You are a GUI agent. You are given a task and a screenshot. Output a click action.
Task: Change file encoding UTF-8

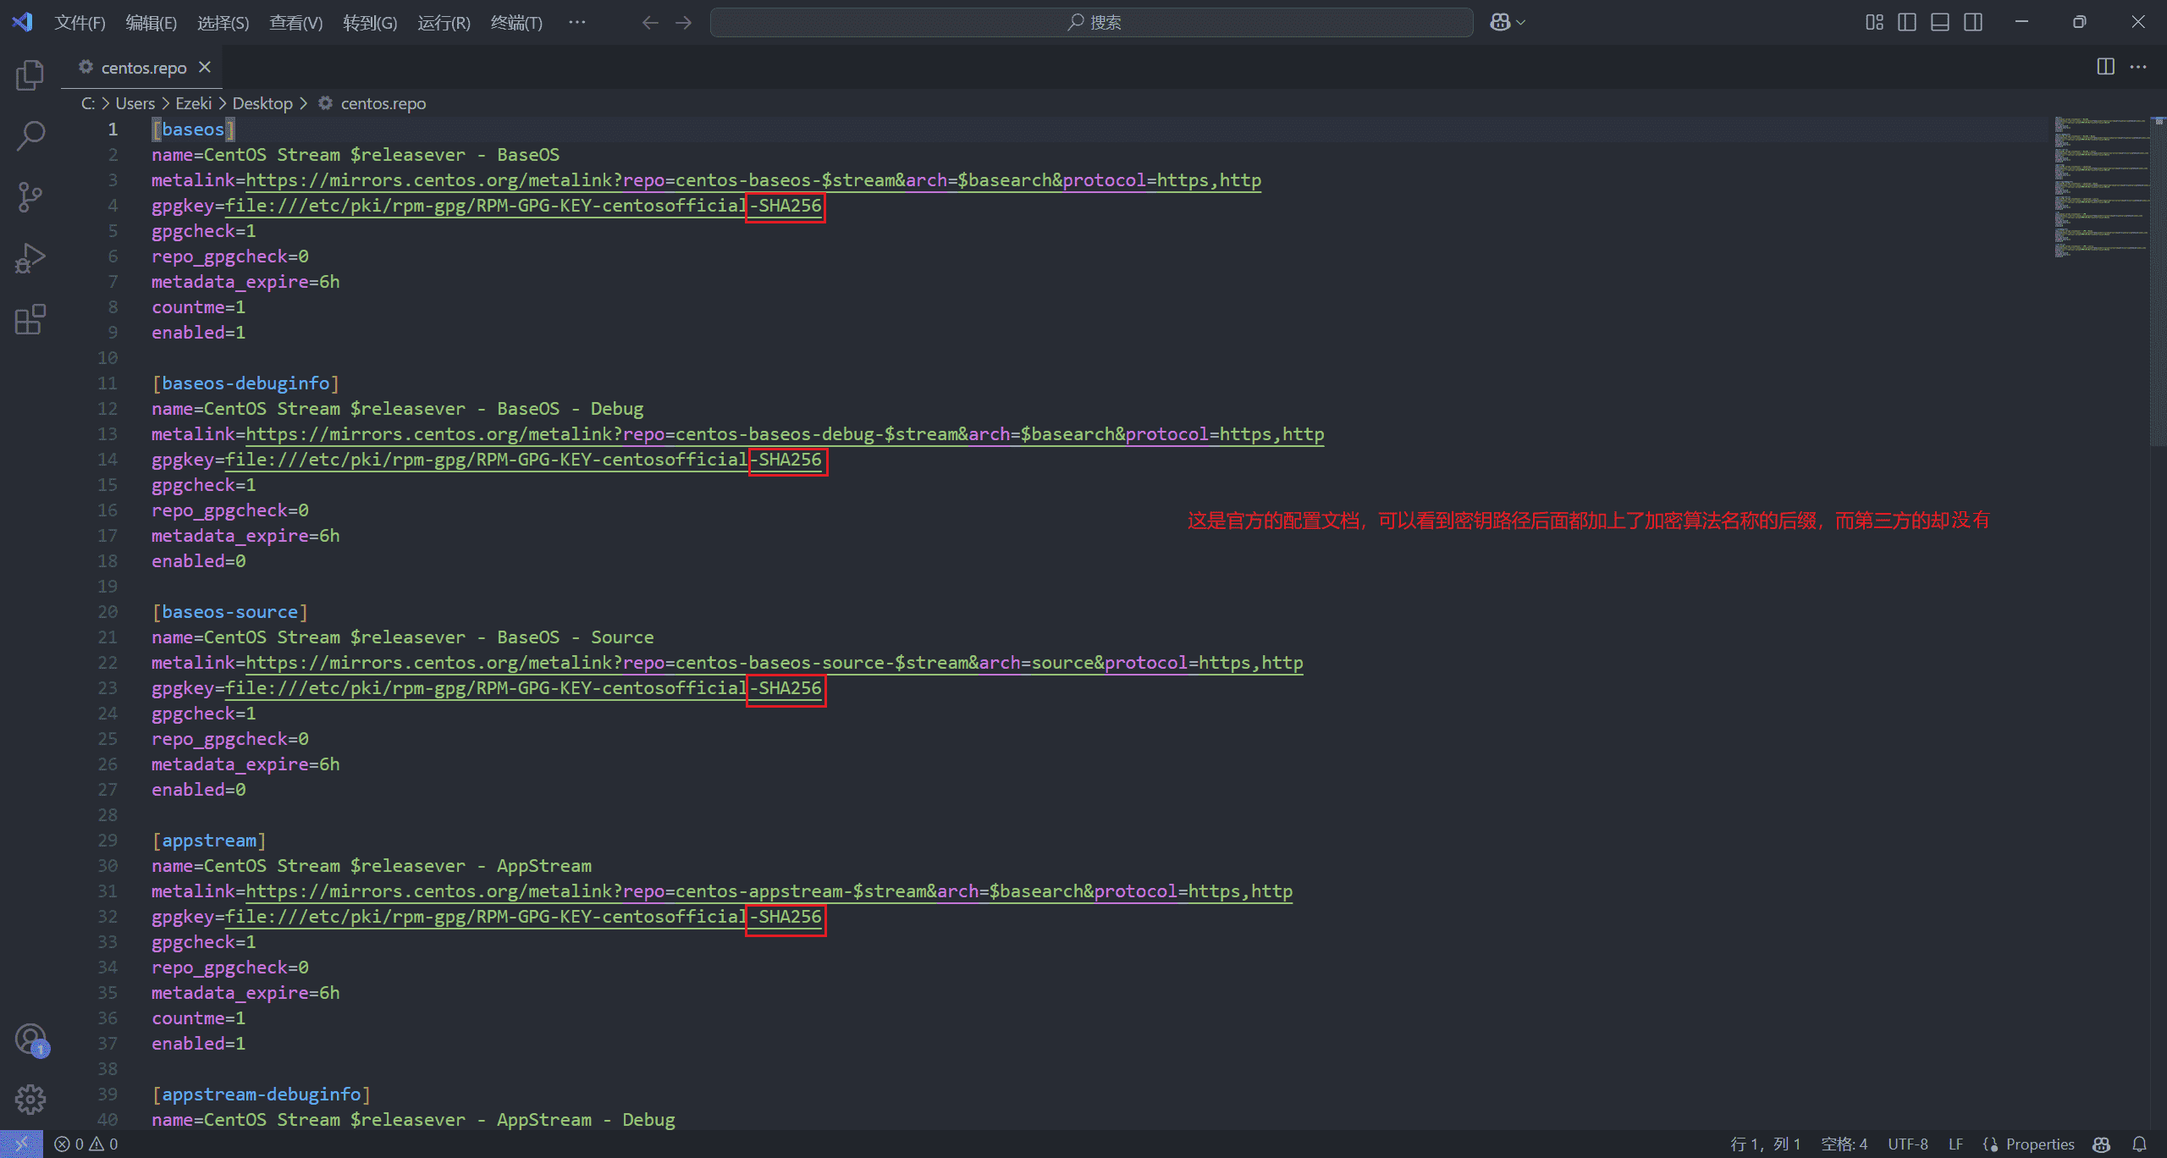click(1907, 1144)
